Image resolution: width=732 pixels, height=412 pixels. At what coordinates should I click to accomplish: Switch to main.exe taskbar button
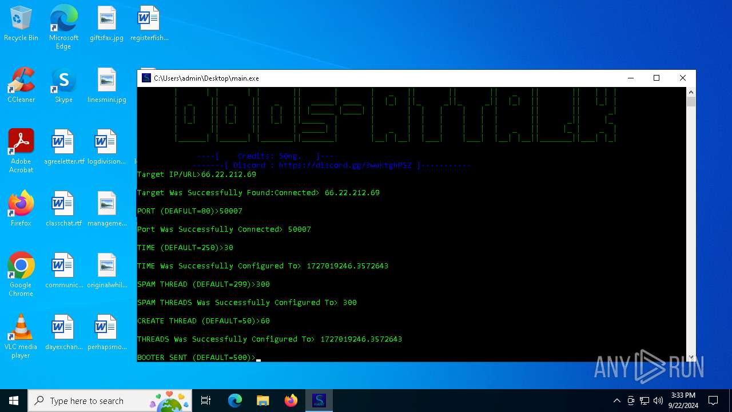coord(319,401)
